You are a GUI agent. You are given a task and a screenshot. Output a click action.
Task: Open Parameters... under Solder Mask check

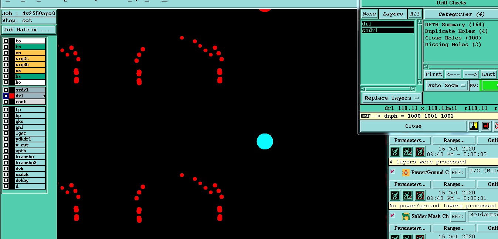coord(410,228)
